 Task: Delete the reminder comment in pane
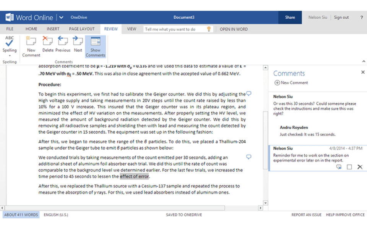pyautogui.click(x=360, y=167)
